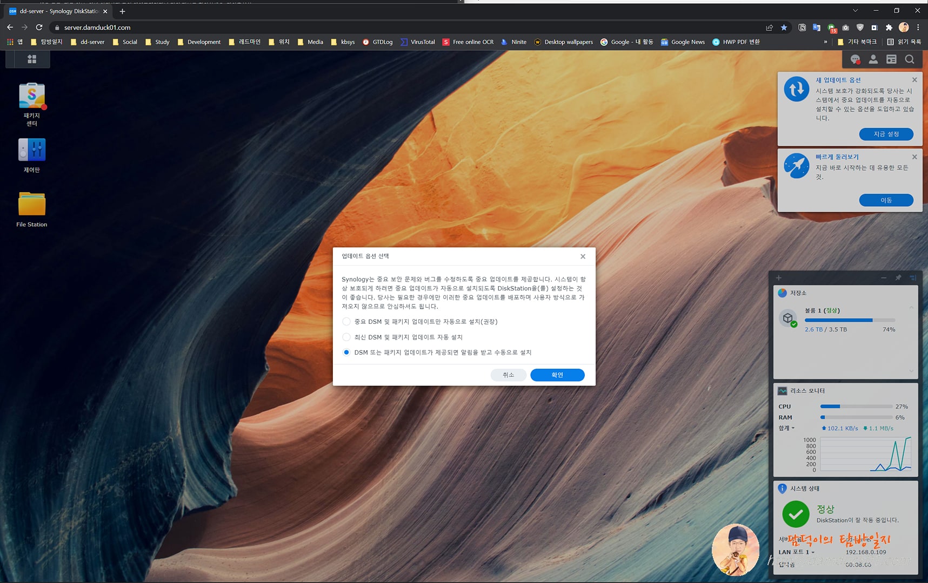Open the Media bookmark folder

point(310,42)
